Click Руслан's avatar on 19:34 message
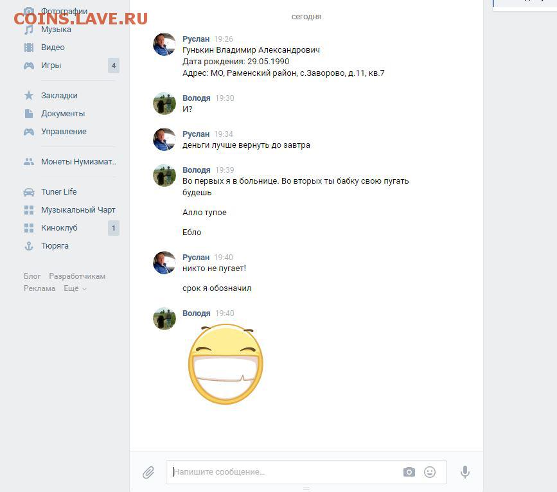Image resolution: width=557 pixels, height=492 pixels. coord(164,139)
